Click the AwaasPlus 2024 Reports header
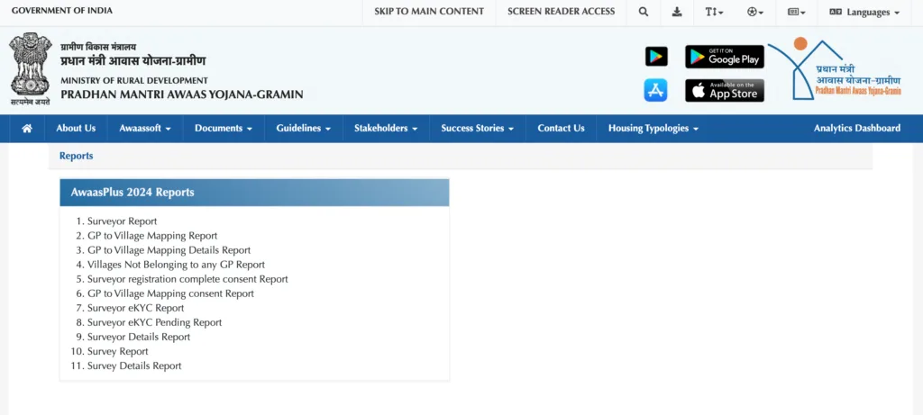 (x=254, y=193)
